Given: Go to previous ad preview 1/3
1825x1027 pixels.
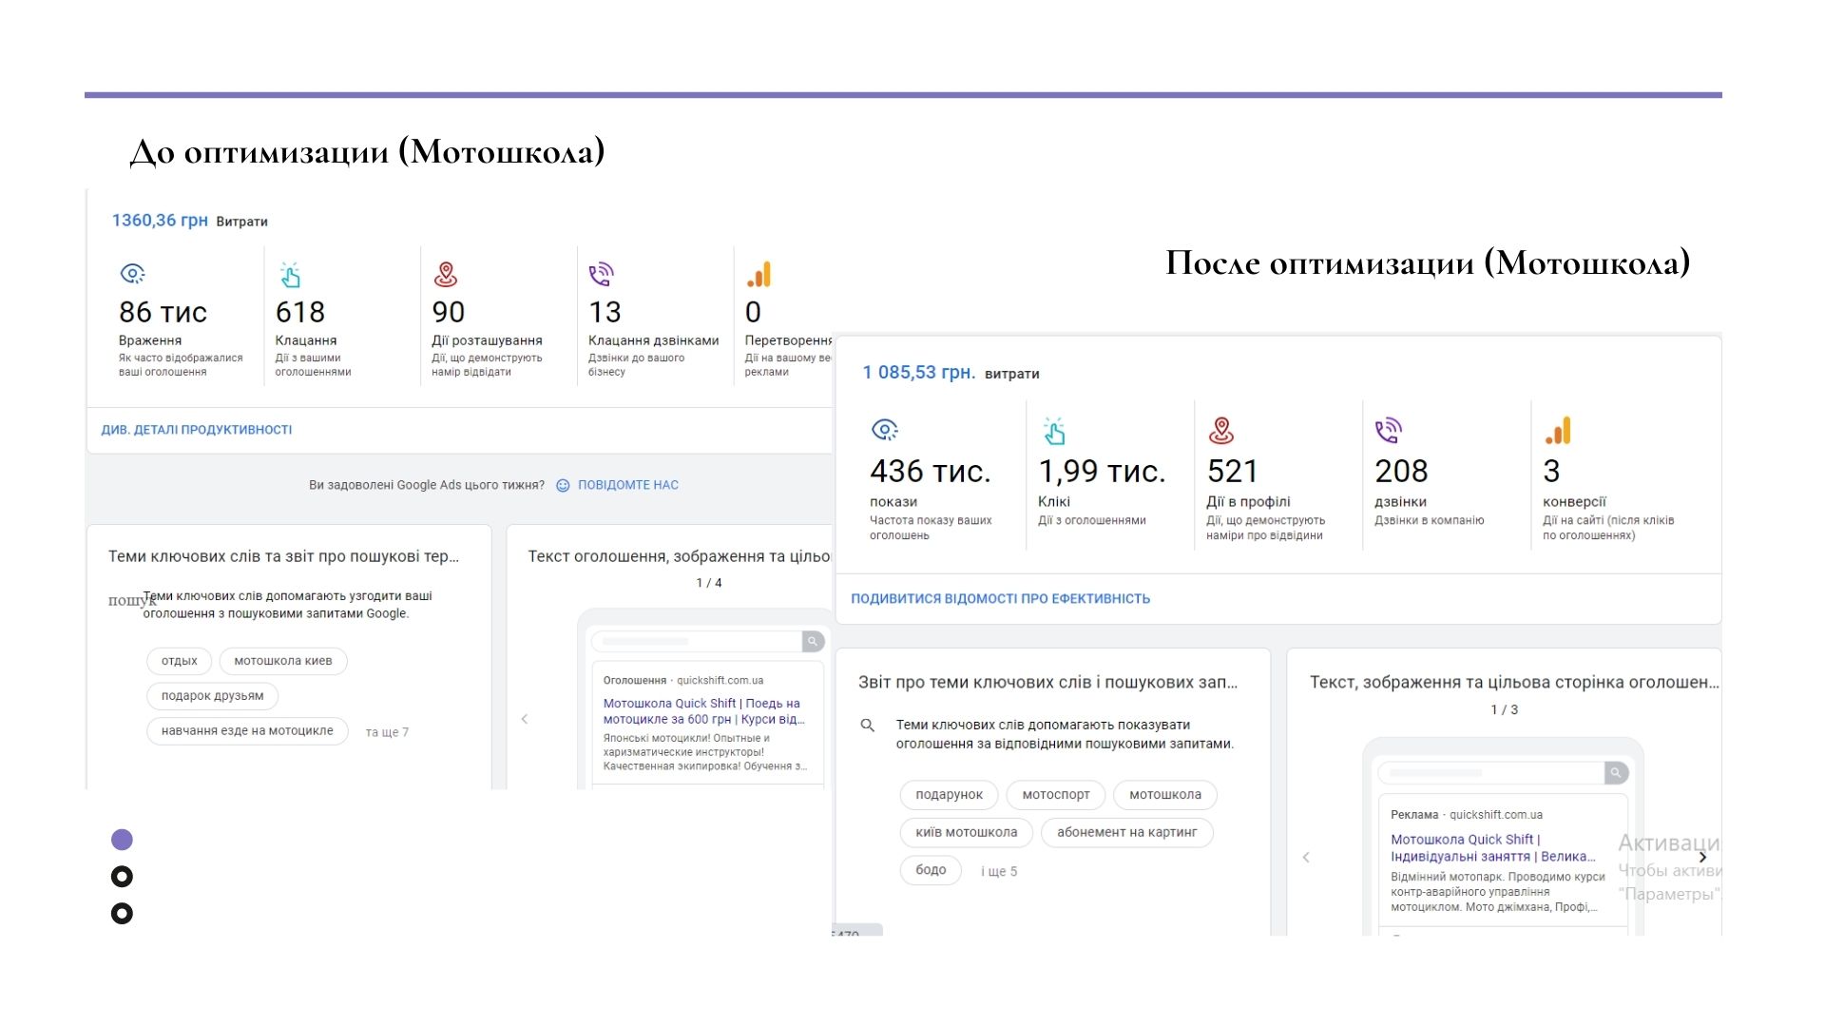Looking at the screenshot, I should pos(1306,857).
